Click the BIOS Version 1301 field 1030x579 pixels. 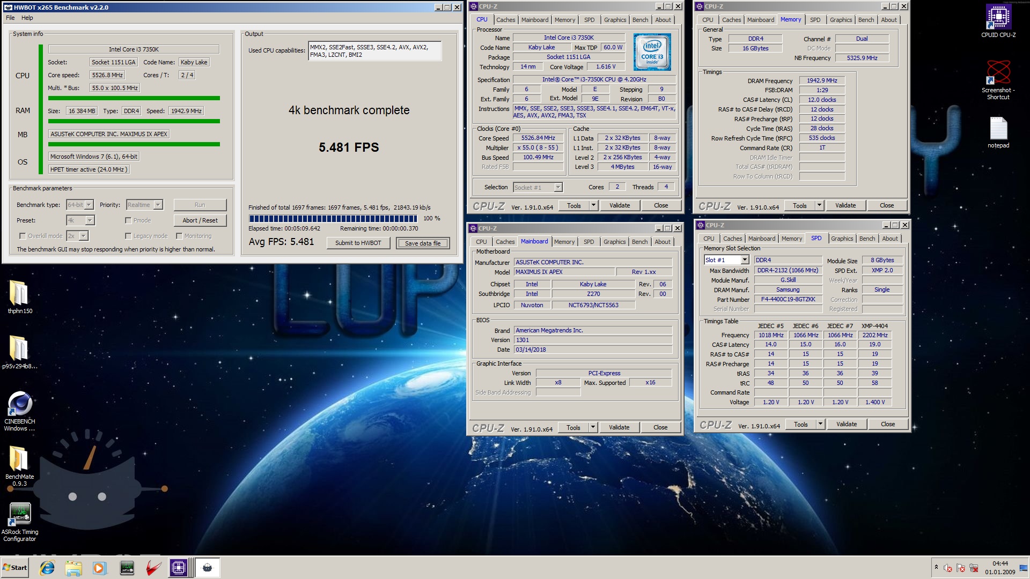coord(593,340)
